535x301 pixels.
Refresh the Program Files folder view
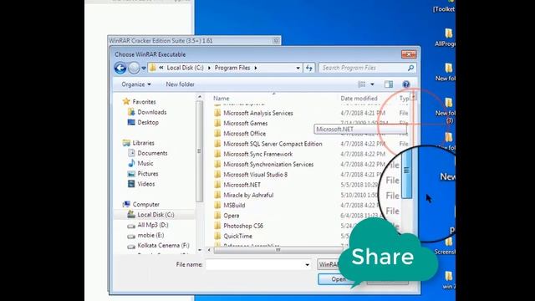pos(309,68)
